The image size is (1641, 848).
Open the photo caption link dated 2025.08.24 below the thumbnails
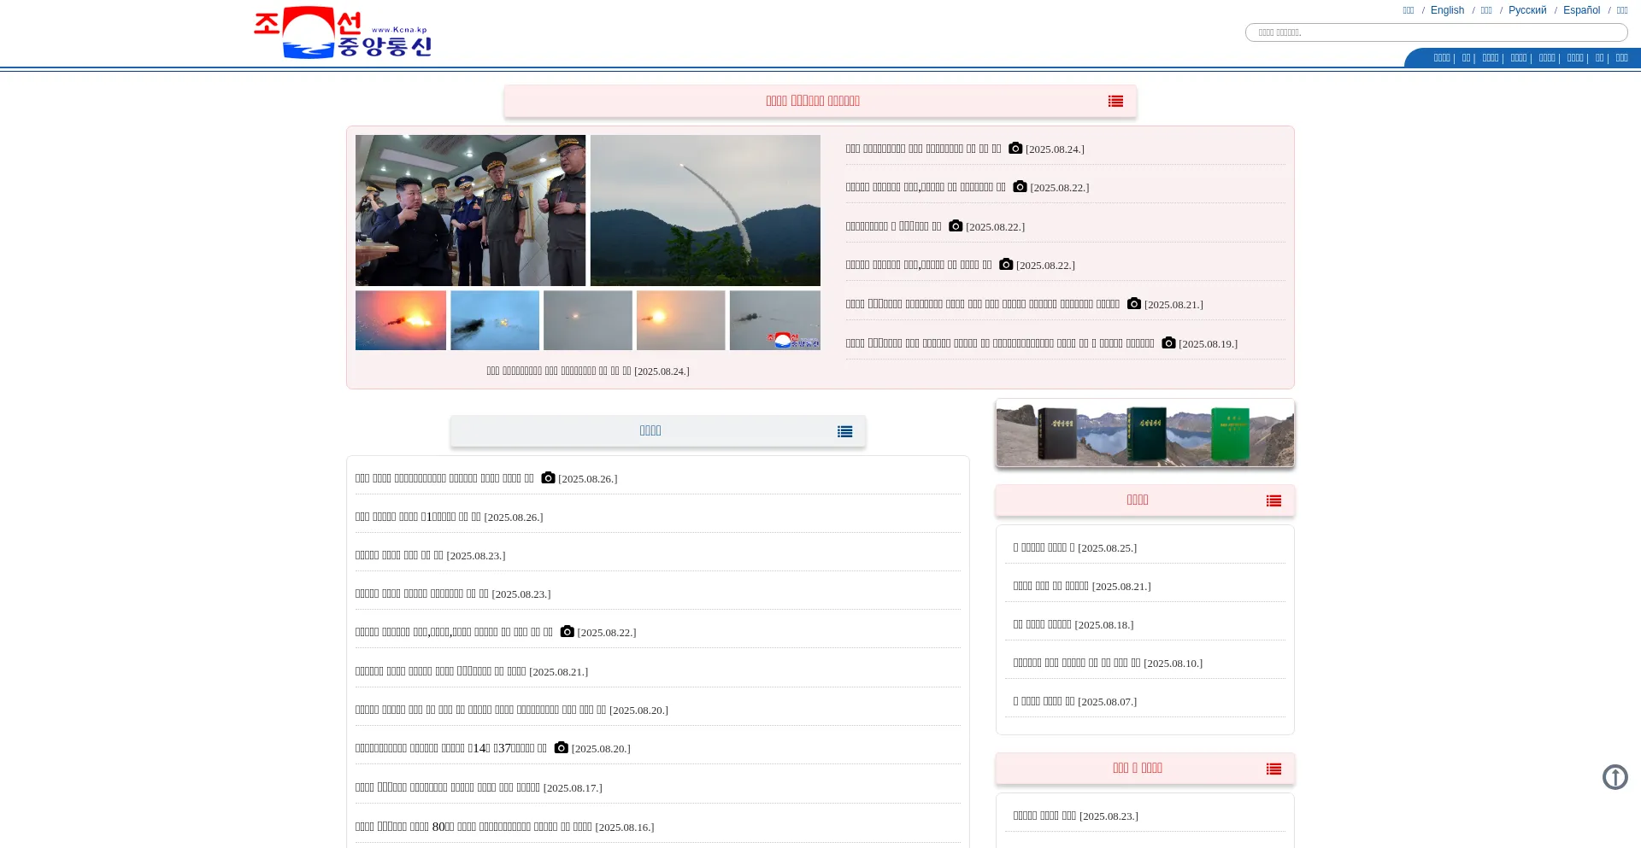pos(588,371)
